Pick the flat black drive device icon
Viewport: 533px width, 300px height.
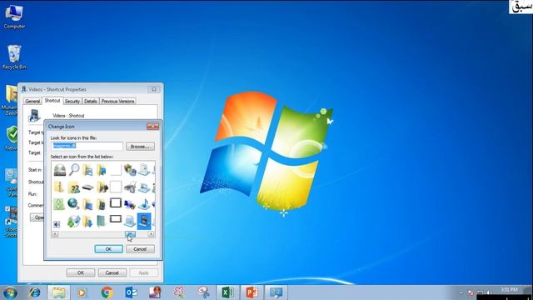point(87,187)
